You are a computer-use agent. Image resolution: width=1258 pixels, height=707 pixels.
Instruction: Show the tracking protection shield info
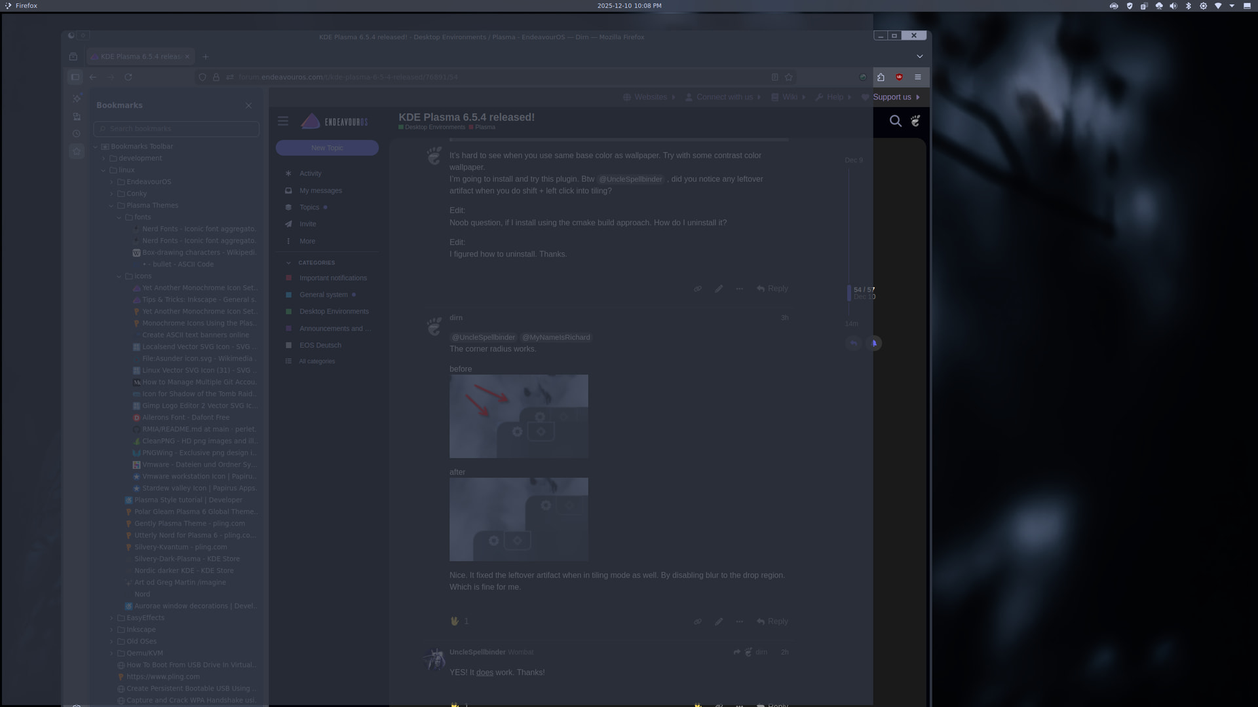coord(202,77)
